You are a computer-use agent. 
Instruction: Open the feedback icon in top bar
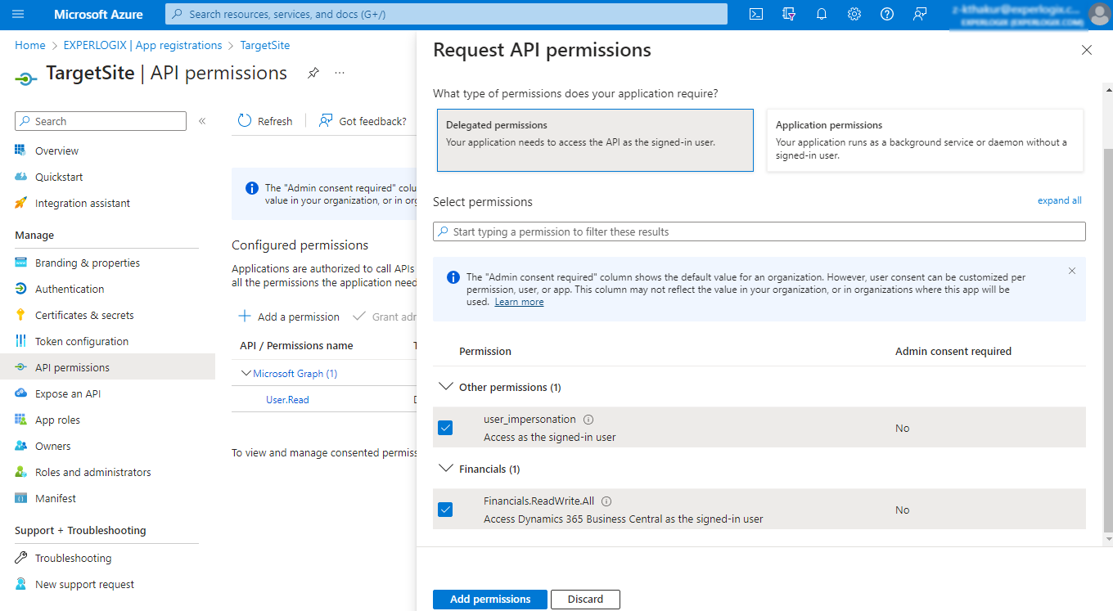click(x=920, y=14)
